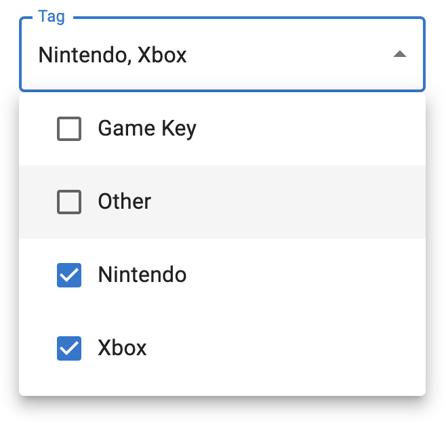Deselect the Xbox checkbox
Image resolution: width=446 pixels, height=423 pixels.
[x=69, y=348]
